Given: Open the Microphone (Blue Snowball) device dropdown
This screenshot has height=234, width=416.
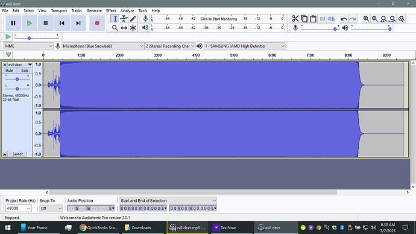Looking at the screenshot, I should [x=103, y=46].
